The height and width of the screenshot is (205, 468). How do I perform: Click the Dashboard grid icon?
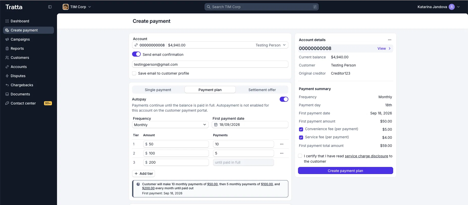[7, 21]
